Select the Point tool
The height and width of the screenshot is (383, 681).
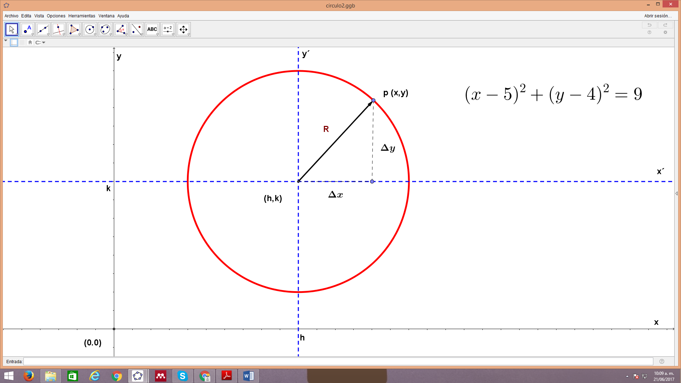click(x=27, y=29)
